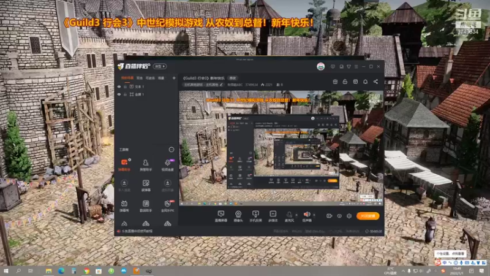490x276 pixels.
Task: Select the second scene tab
Action: pos(140,78)
